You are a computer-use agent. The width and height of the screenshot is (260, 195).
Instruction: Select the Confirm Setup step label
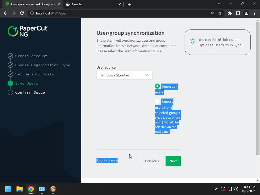[30, 92]
